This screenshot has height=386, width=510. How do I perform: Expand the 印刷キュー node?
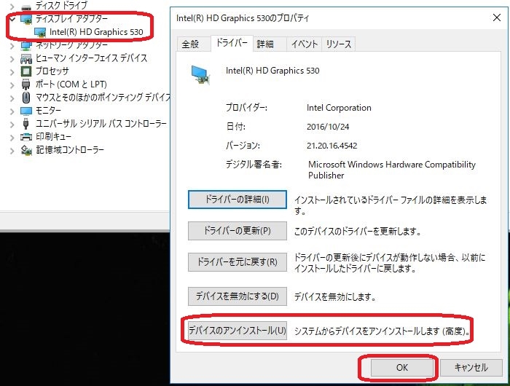click(x=12, y=137)
